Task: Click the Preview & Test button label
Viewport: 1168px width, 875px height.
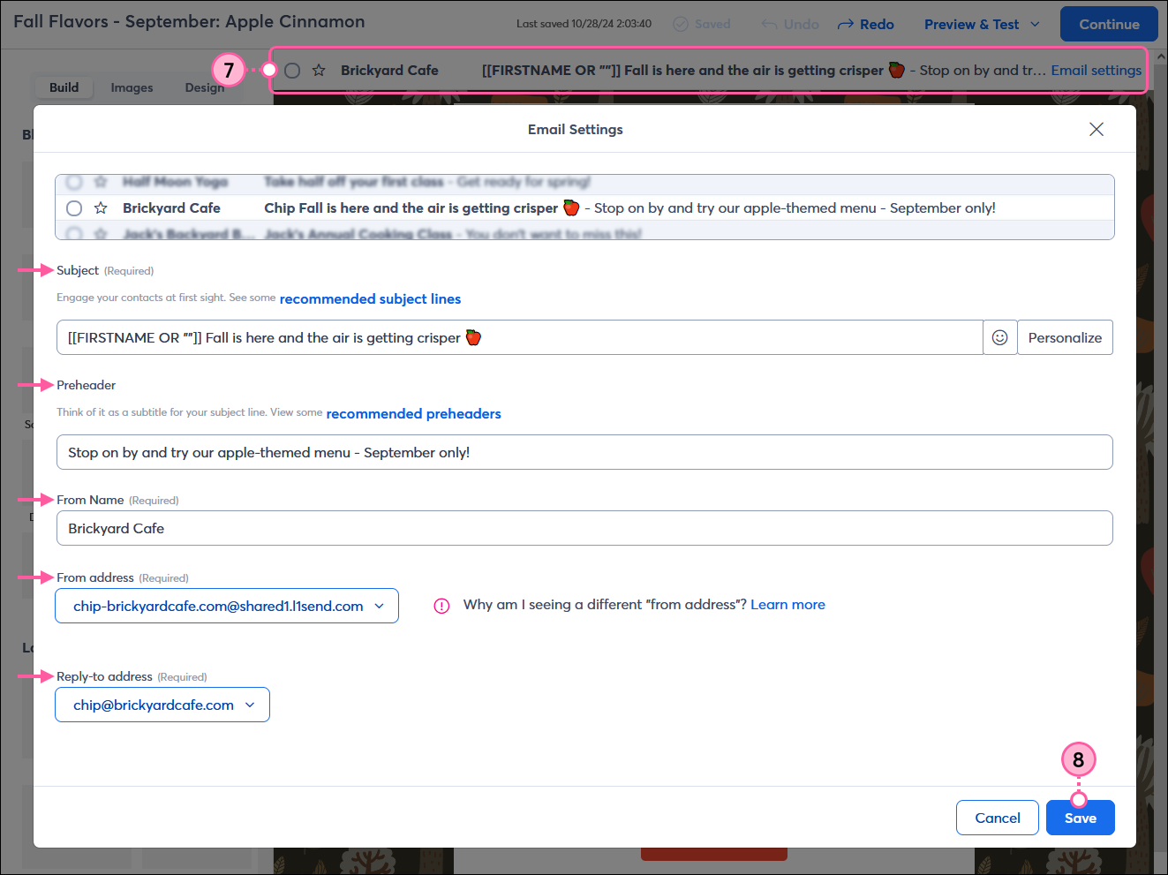Action: point(971,24)
